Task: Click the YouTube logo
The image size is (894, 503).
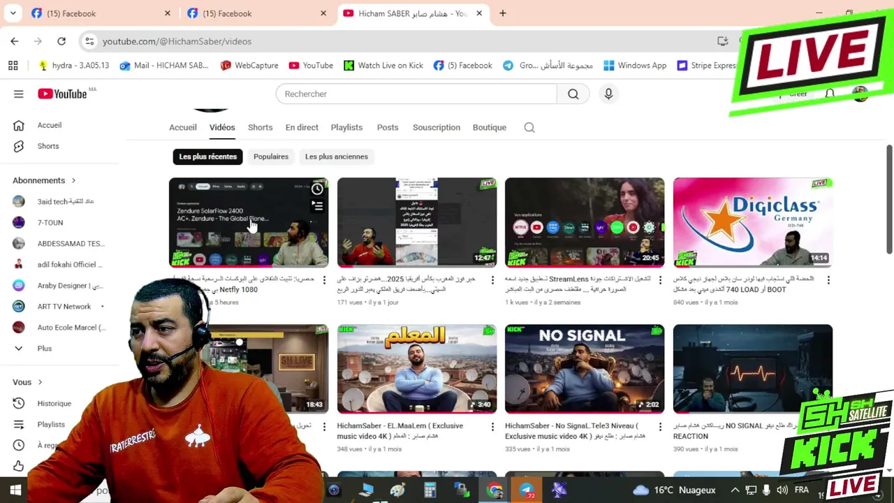Action: (x=64, y=94)
